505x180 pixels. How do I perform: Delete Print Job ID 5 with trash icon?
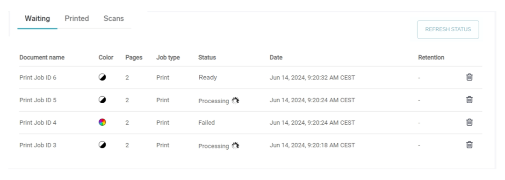[x=469, y=100]
